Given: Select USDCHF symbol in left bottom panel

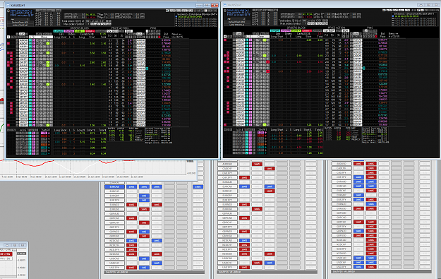Looking at the screenshot, I should (114, 263).
